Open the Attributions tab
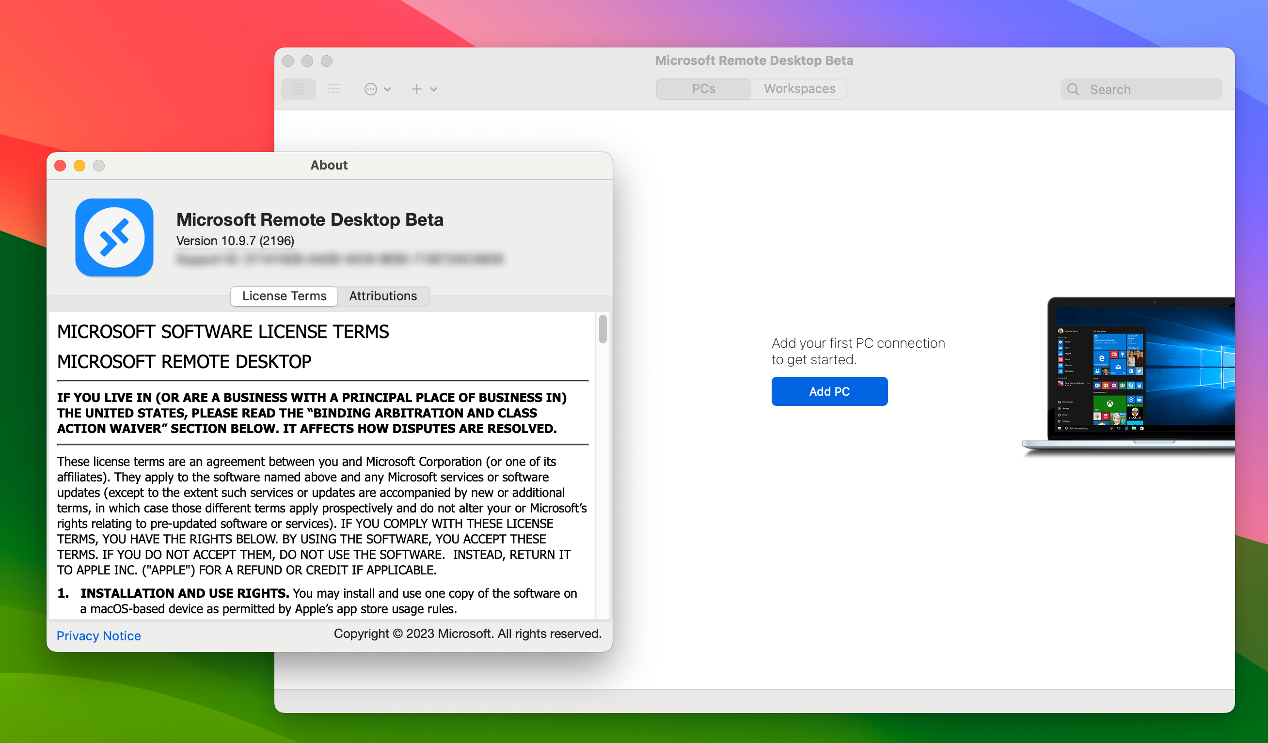This screenshot has height=743, width=1268. (383, 296)
